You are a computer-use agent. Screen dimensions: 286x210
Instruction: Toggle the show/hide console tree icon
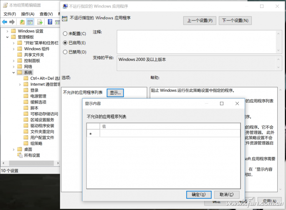point(30,22)
